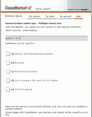Screen dimensions: 92x117
Task: Click the Demonstration online quiz title
Action: [33, 23]
